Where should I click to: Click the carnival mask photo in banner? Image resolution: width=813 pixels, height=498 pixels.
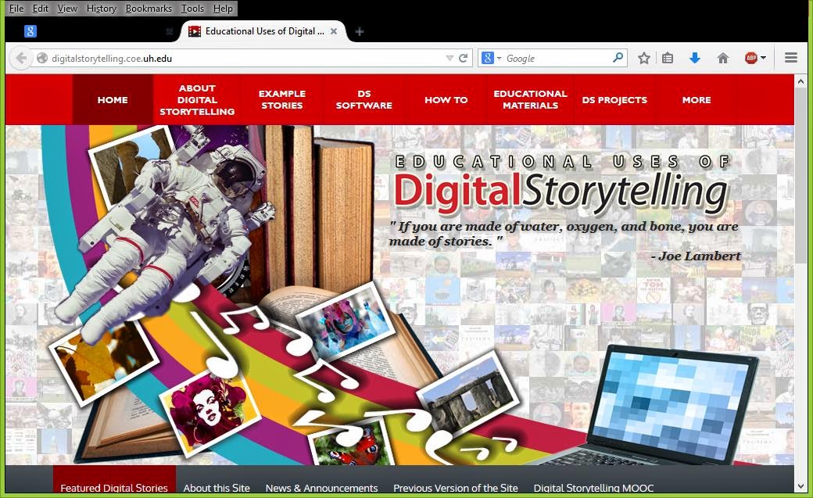pyautogui.click(x=345, y=321)
